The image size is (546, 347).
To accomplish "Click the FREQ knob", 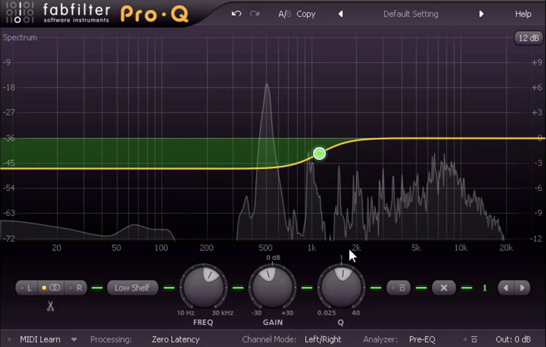I will [x=203, y=287].
